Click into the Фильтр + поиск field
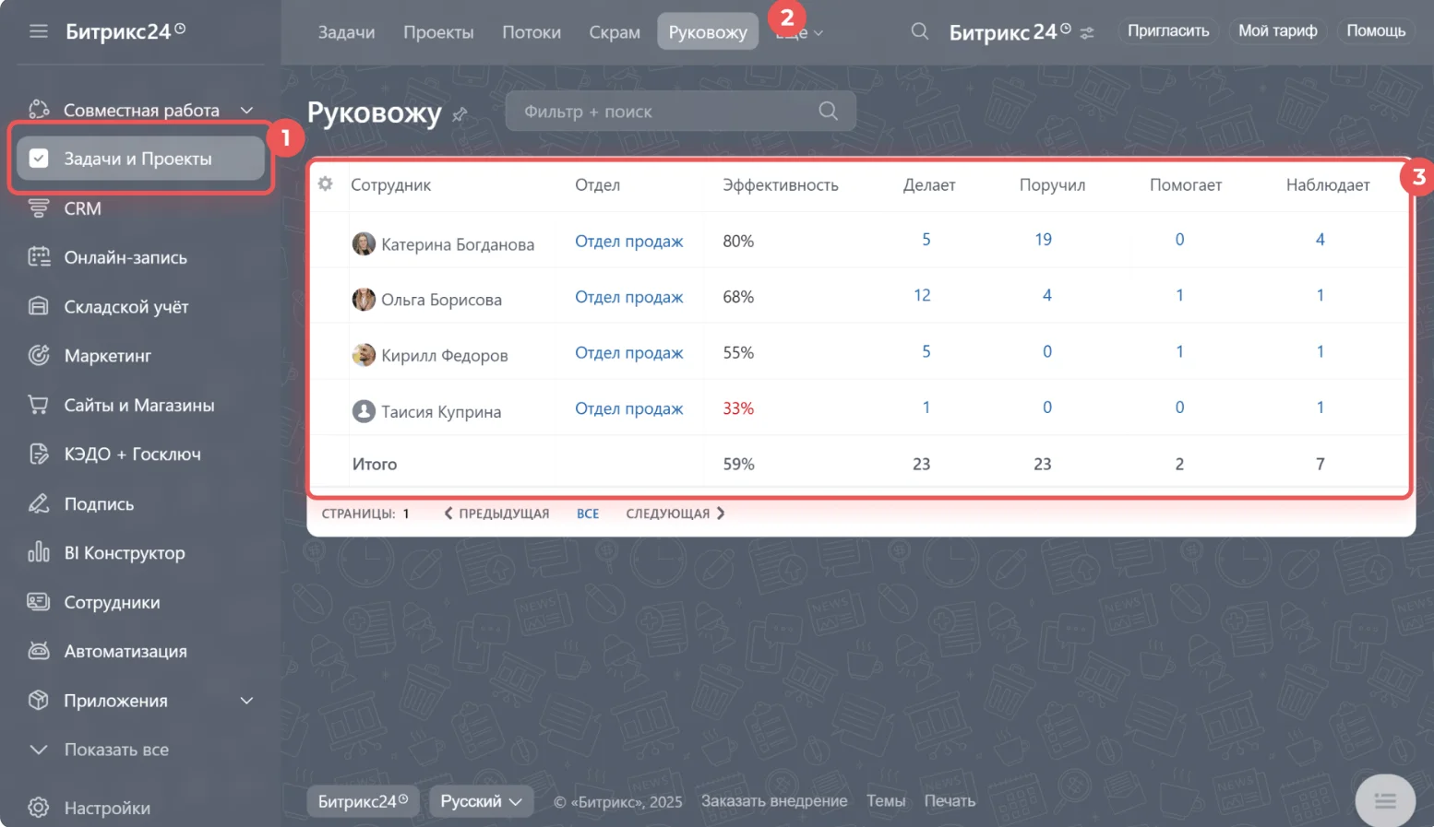Screen dimensions: 1434x827 (680, 112)
